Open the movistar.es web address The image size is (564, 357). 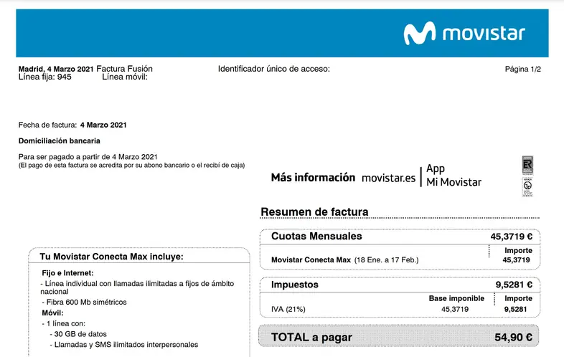388,178
